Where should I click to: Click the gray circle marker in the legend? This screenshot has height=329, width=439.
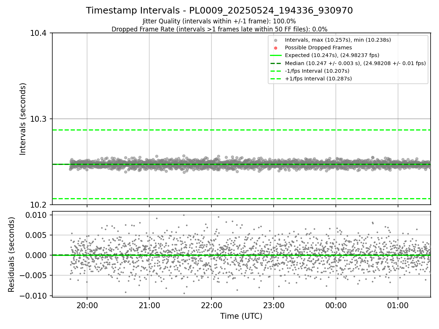[275, 40]
